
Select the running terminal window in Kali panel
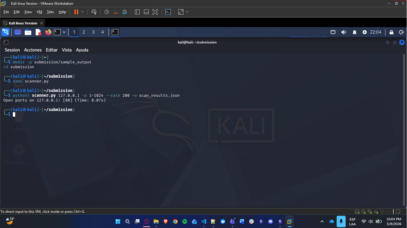click(x=115, y=32)
